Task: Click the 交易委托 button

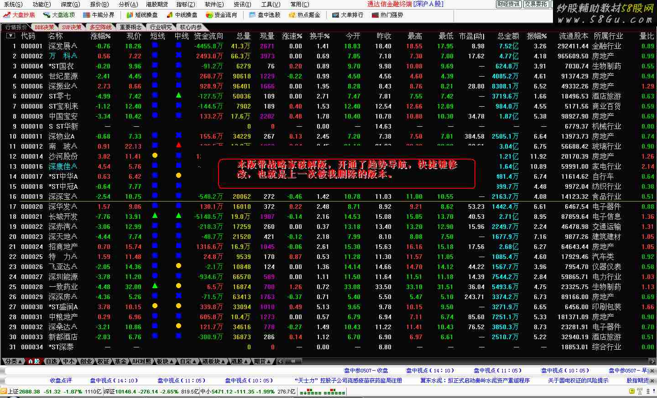Action: click(536, 4)
